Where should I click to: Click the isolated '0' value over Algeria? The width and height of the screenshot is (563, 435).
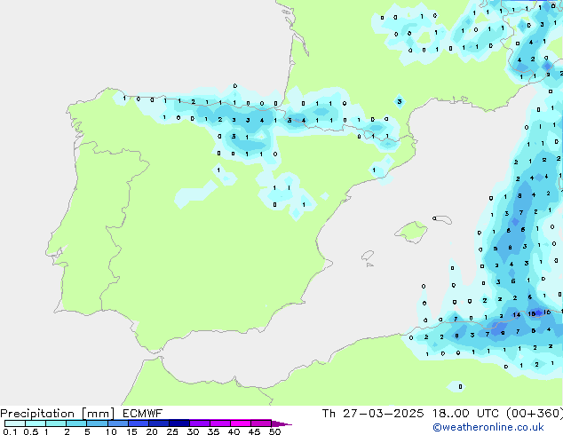(x=460, y=386)
